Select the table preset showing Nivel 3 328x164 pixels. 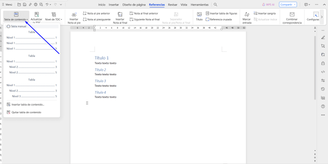coord(31,88)
